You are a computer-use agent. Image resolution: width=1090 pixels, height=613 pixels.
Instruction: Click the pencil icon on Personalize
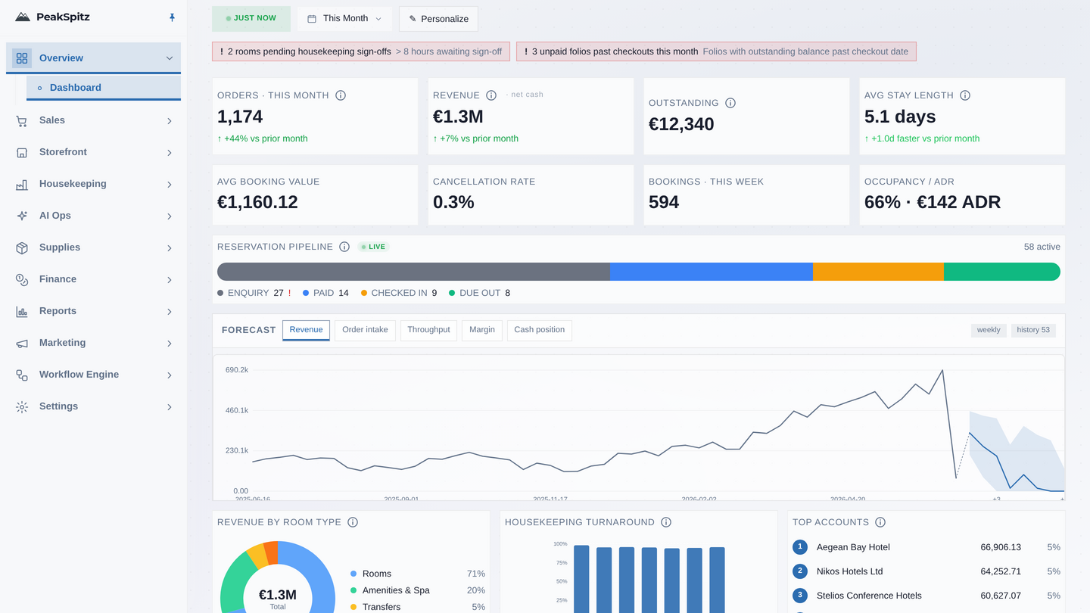click(413, 19)
